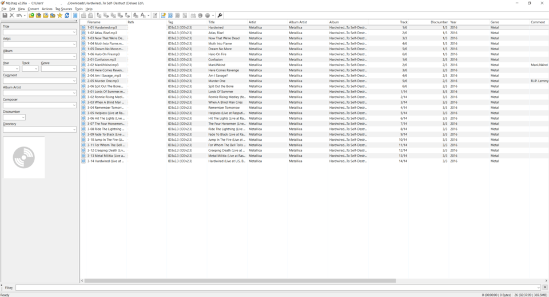Expand the Directory field dropdown
This screenshot has height=297, width=549.
pos(74,130)
